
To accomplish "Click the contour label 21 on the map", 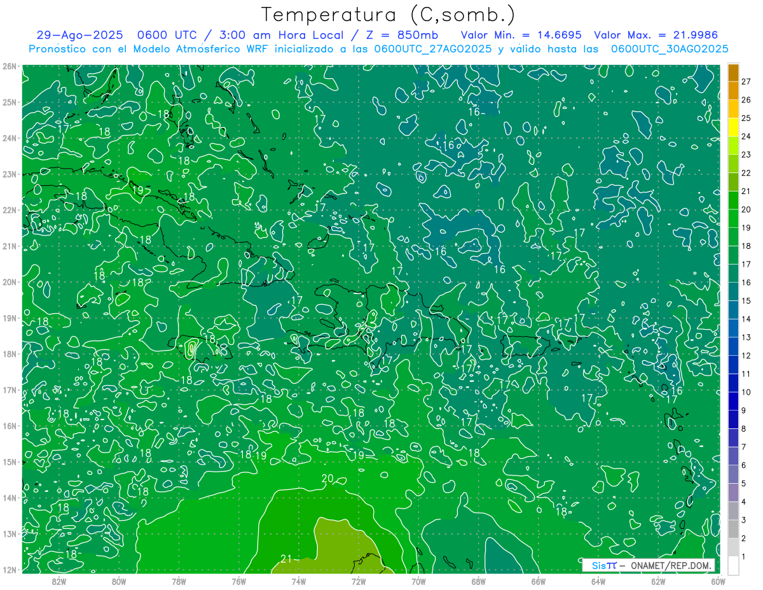I will [286, 559].
